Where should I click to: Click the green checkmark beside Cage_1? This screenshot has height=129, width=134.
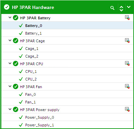(21, 49)
